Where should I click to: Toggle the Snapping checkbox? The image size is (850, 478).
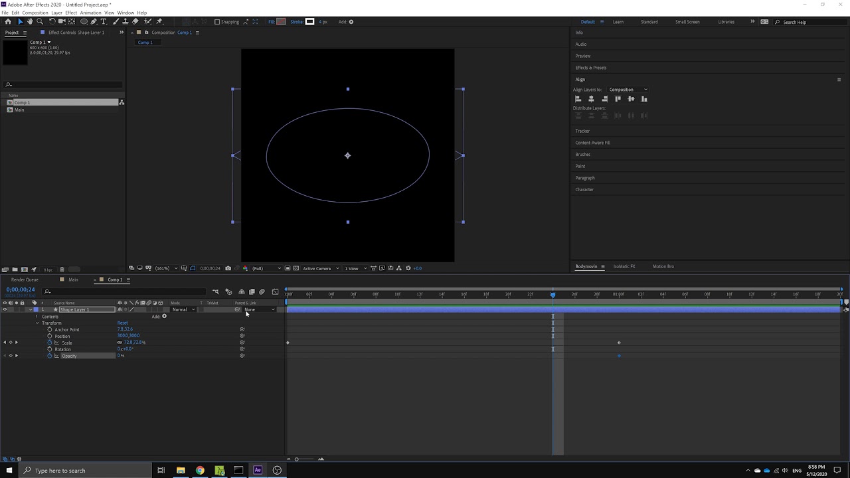tap(217, 22)
